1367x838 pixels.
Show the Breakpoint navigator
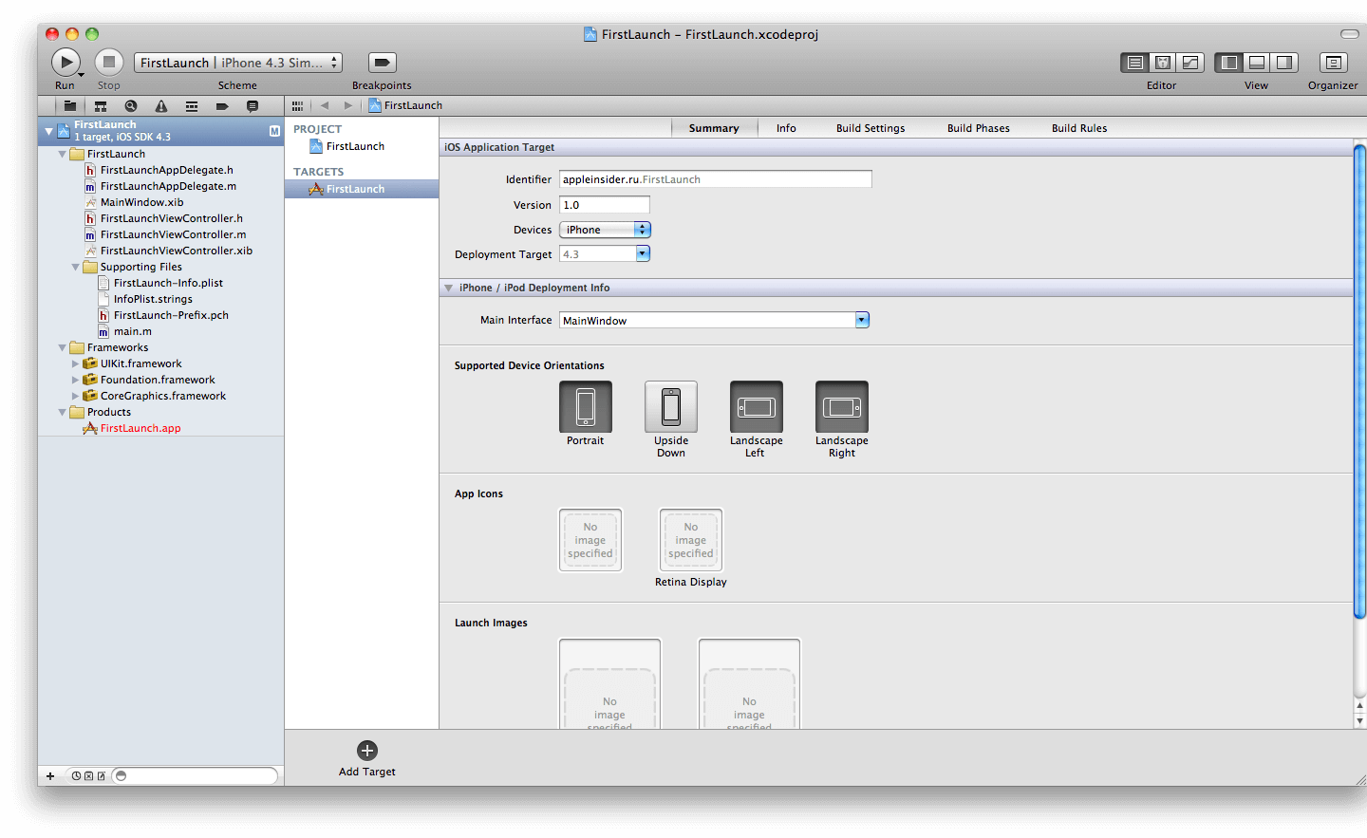[222, 106]
